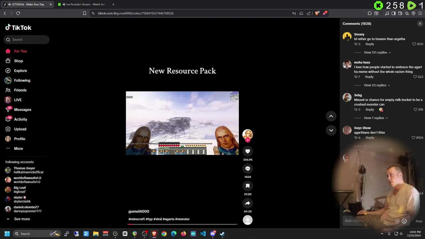Click the TikTok logo

click(18, 28)
